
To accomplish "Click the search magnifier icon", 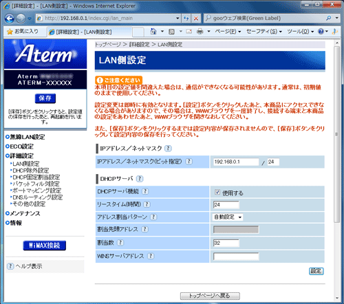I will pos(329,18).
